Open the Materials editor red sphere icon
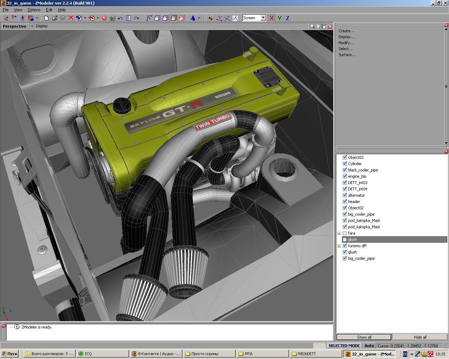This screenshot has width=449, height=359. [x=104, y=18]
